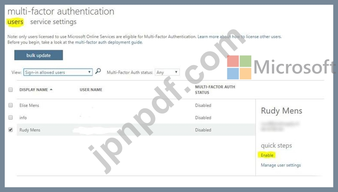338x192 pixels.
Task: Click Enable under quick steps
Action: tap(267, 155)
